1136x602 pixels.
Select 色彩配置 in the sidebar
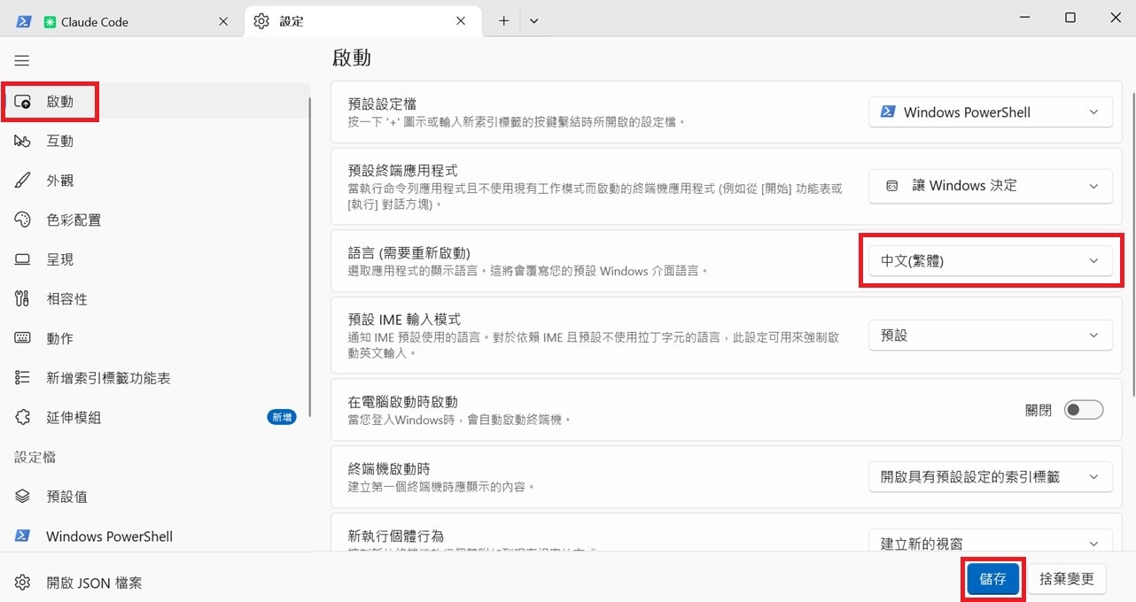(155, 220)
